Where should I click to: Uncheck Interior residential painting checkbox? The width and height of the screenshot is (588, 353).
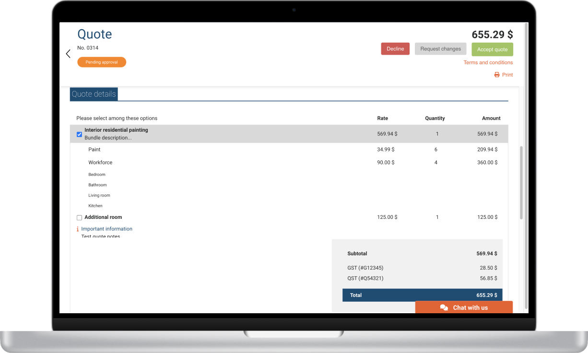80,135
